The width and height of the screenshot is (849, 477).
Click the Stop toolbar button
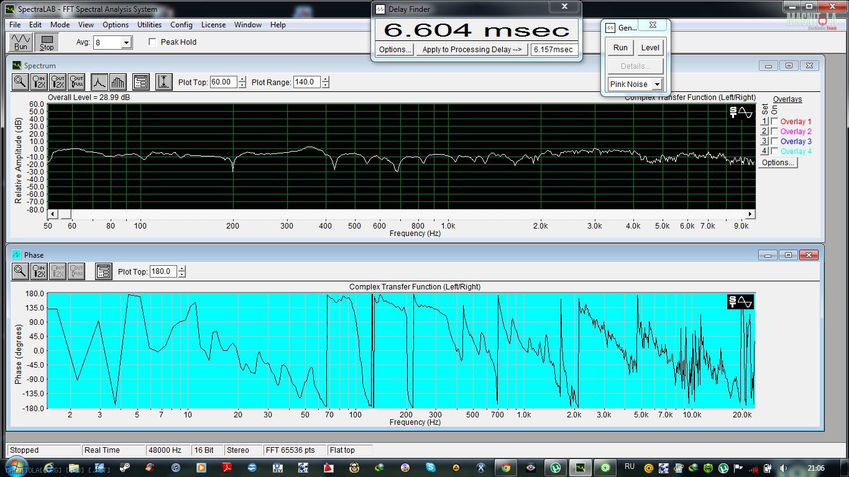click(x=47, y=42)
